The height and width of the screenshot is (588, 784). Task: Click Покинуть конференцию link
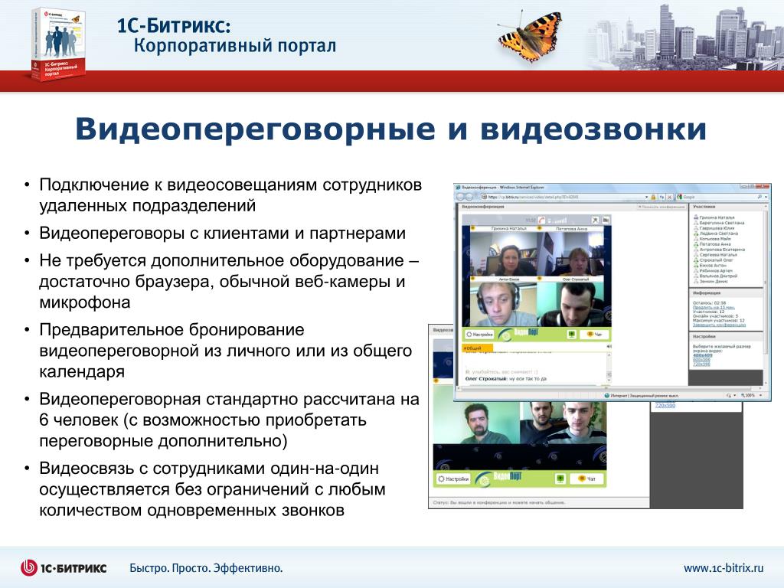662,207
